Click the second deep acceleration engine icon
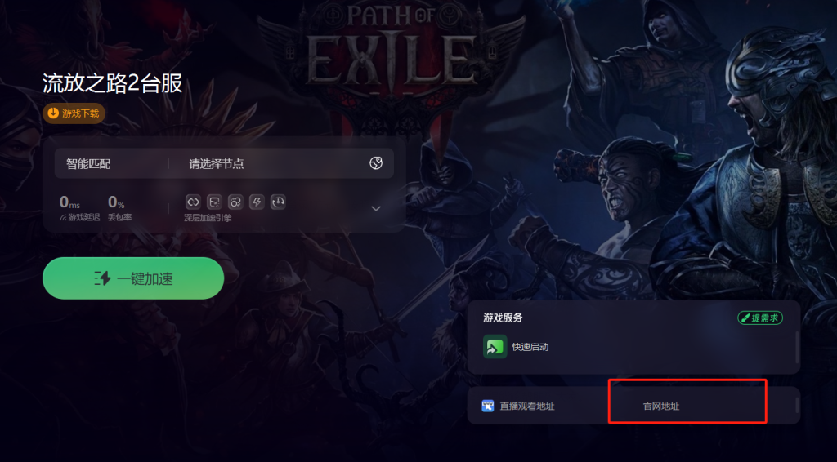Screen dimensions: 837x462 pyautogui.click(x=214, y=202)
